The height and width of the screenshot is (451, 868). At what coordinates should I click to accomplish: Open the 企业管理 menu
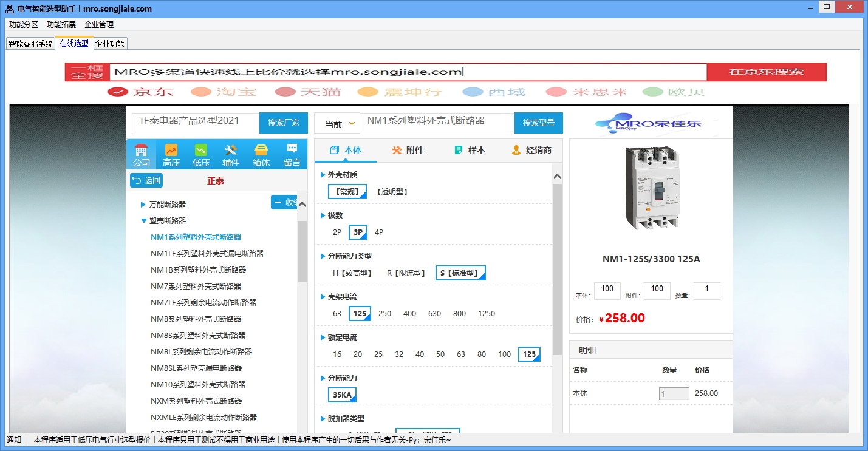click(99, 25)
